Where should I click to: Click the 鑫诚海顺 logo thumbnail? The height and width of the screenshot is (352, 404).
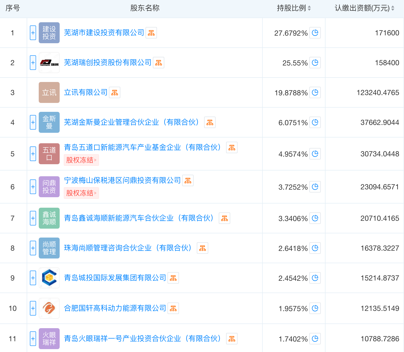pos(49,218)
